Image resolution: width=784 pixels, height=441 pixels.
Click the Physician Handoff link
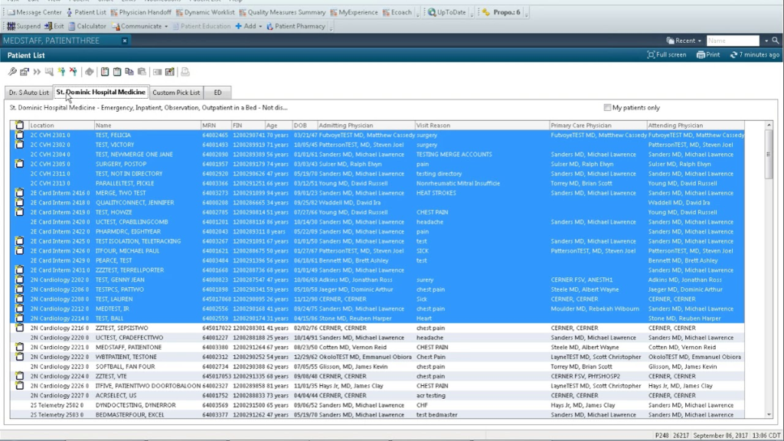click(144, 13)
